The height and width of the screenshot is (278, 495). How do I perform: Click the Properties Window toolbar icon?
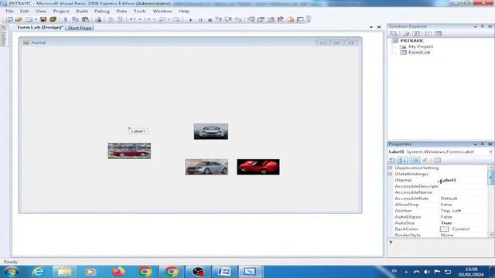[261, 19]
